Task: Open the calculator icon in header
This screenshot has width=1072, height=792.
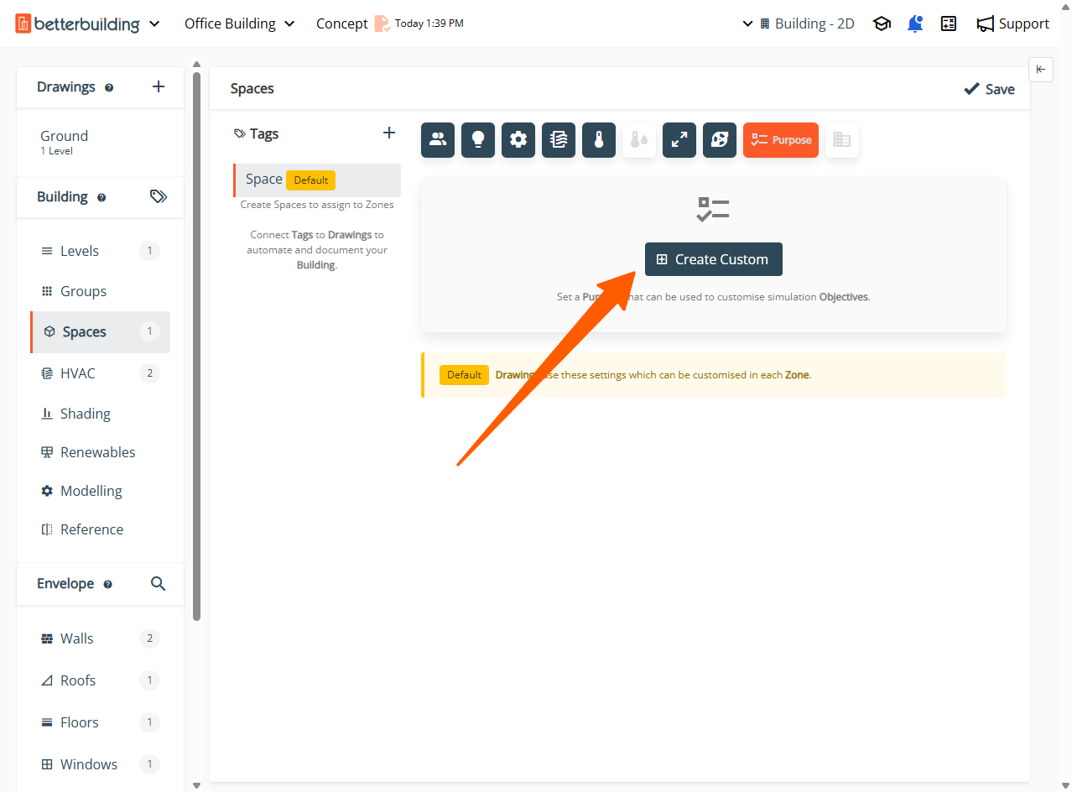Action: (949, 23)
